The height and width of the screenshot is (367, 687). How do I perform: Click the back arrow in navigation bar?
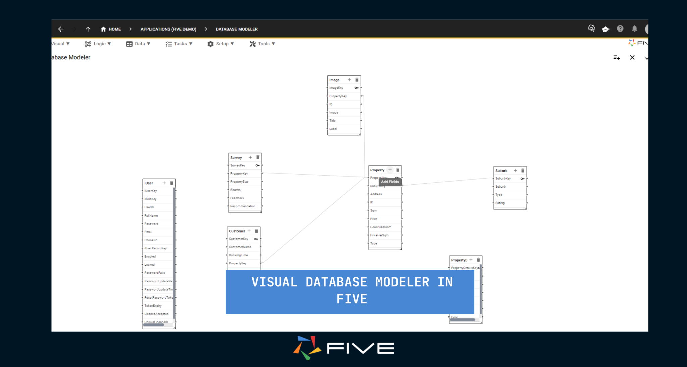click(x=61, y=29)
